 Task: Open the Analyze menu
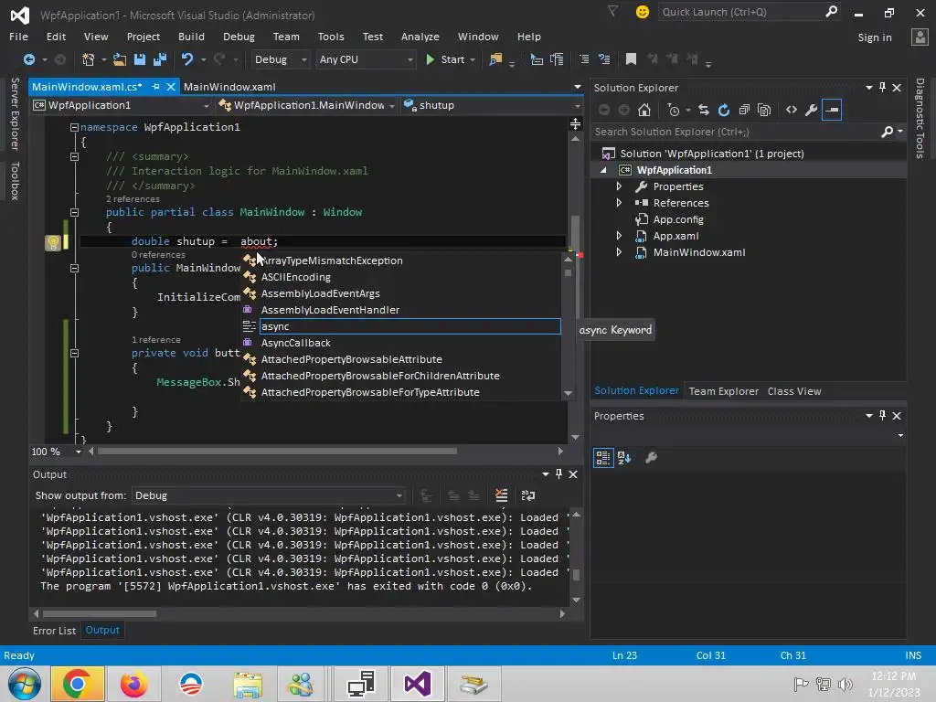pos(420,37)
